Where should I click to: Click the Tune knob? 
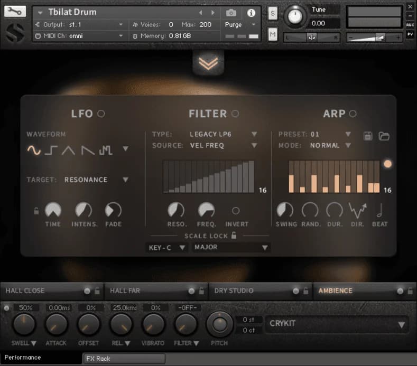[295, 17]
